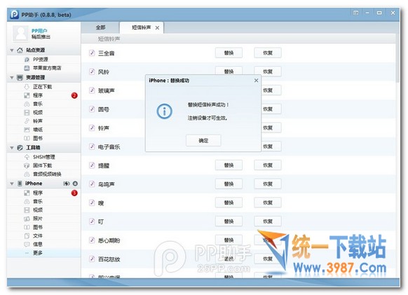Switch to the 短信铃声 tab

tap(142, 27)
